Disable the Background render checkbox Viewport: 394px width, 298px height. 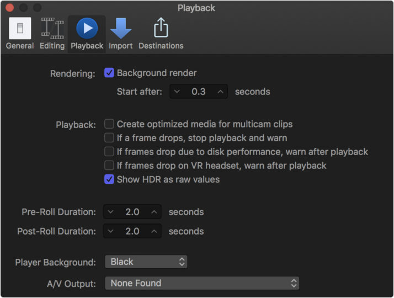pyautogui.click(x=109, y=73)
